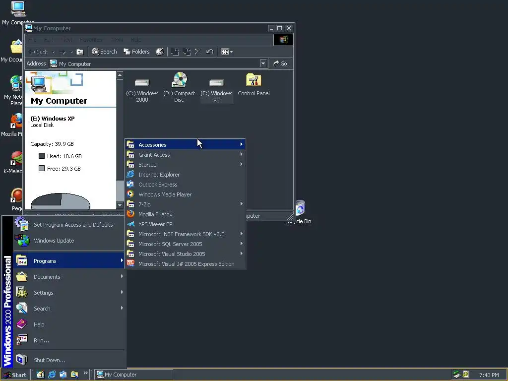The width and height of the screenshot is (508, 381).
Task: Open the Accessories submenu in Programs
Action: 186,144
